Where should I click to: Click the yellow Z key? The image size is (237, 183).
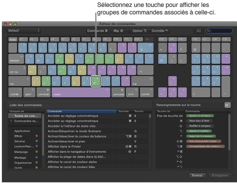(36, 81)
